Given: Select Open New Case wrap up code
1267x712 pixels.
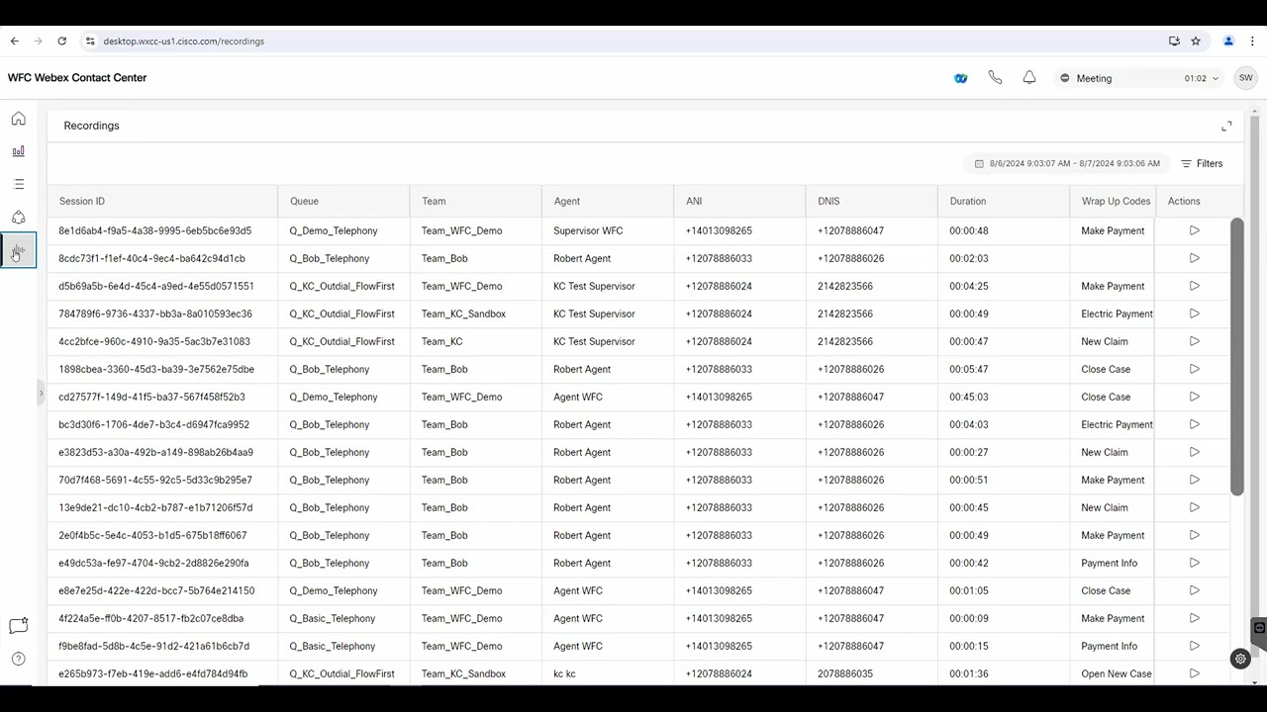Looking at the screenshot, I should pyautogui.click(x=1117, y=673).
